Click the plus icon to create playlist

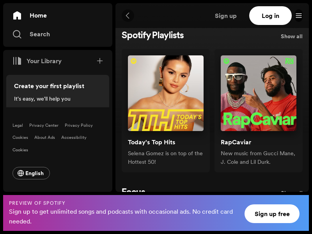pyautogui.click(x=100, y=61)
